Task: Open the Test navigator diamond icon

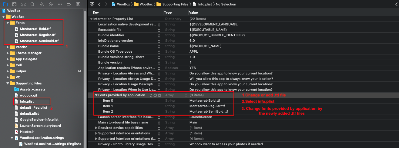Action: 51,4
